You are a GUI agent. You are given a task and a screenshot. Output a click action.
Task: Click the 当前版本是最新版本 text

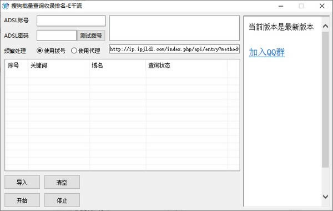(281, 27)
